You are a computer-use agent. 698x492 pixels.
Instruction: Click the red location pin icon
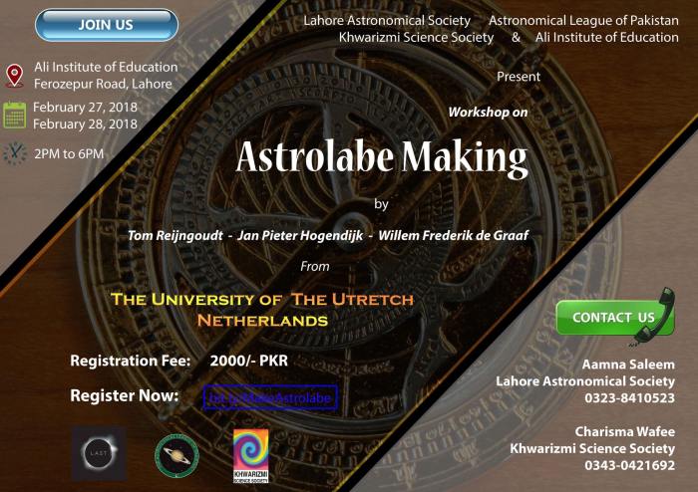[x=14, y=76]
